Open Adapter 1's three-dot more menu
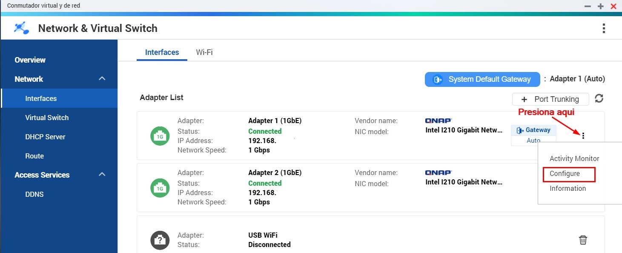The width and height of the screenshot is (622, 253). [583, 136]
